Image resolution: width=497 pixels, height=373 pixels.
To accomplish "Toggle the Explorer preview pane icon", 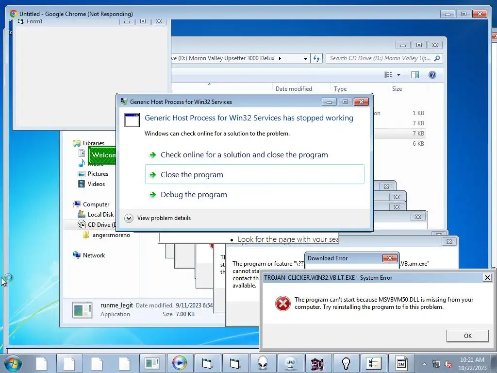I will (414, 74).
